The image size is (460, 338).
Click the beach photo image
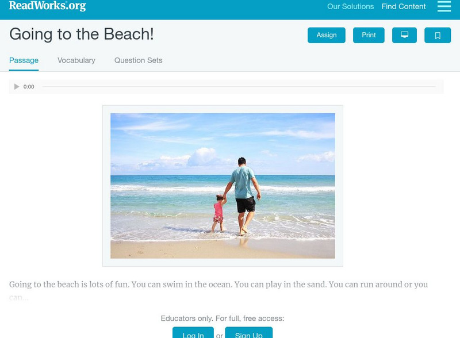point(223,186)
